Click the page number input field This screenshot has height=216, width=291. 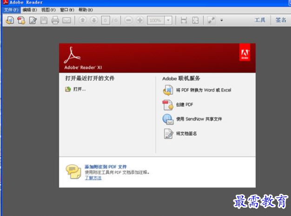pyautogui.click(x=105, y=20)
